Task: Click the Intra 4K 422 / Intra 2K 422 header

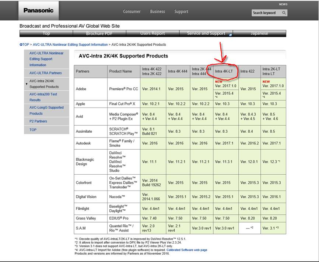Action: point(153,71)
